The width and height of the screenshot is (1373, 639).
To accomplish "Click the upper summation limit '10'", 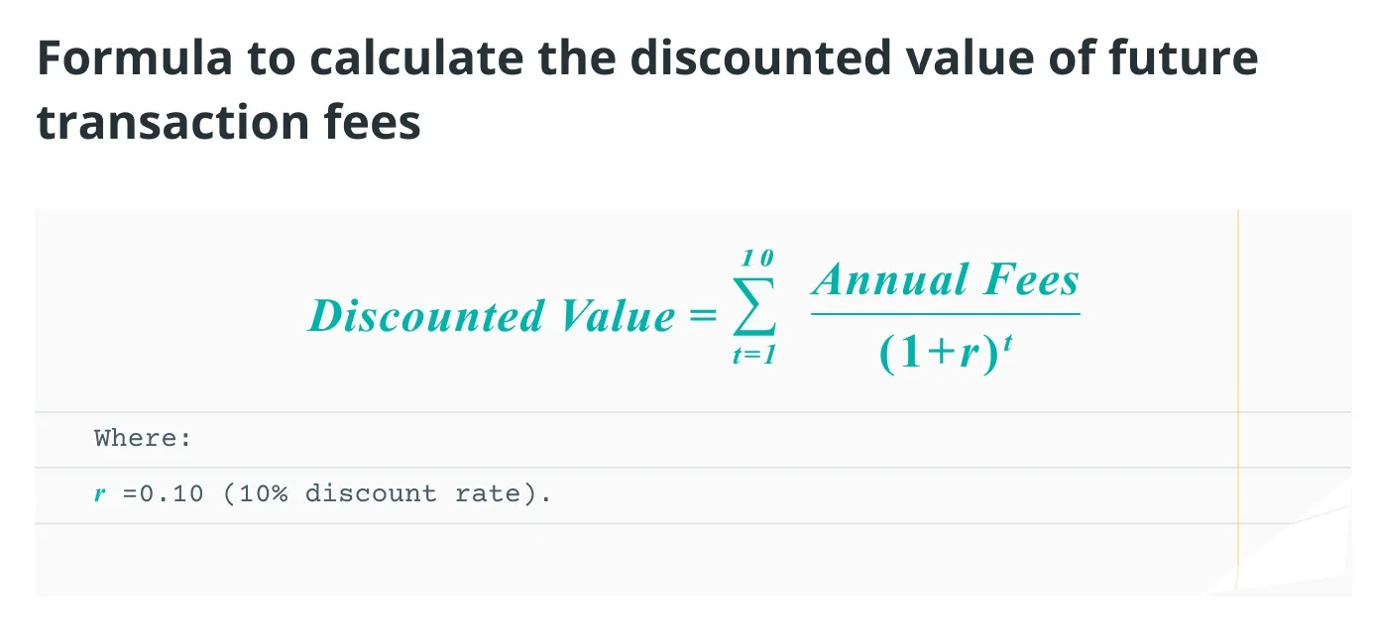I will pyautogui.click(x=757, y=260).
